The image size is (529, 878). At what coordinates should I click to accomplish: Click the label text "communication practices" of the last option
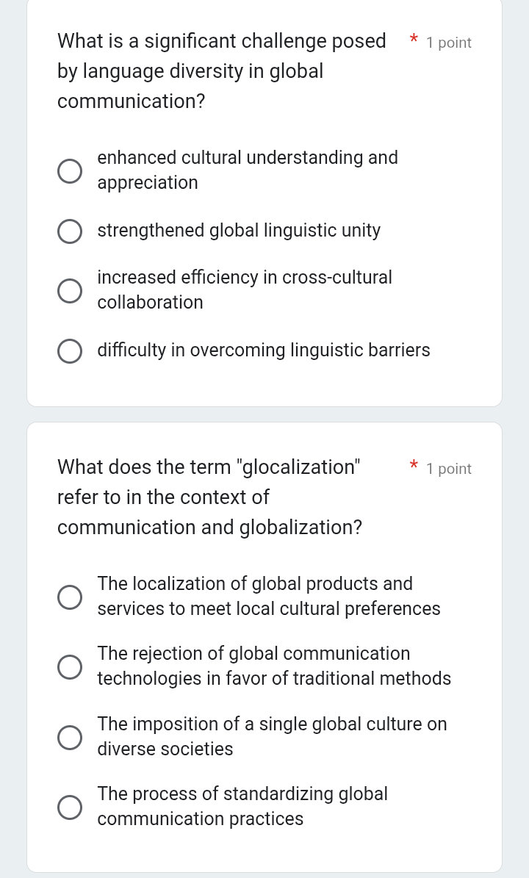point(200,819)
